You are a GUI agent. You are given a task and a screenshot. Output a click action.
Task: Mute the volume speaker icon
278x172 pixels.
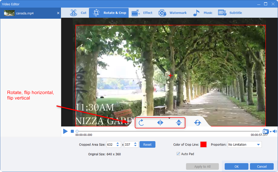click(275, 131)
